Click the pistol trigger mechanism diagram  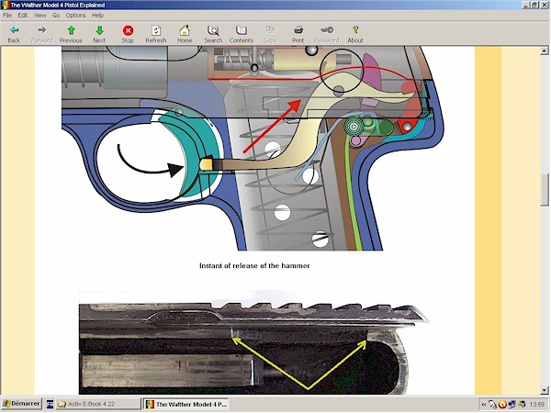[x=253, y=149]
